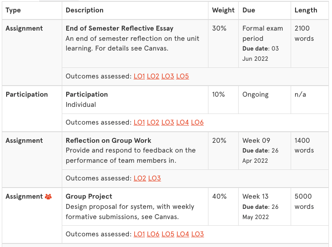Screen dimensions: 332x247
Task: Click the Group Project title text
Action: (89, 196)
